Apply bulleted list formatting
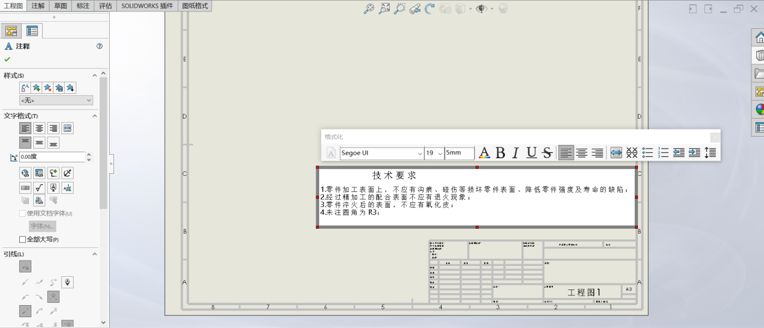This screenshot has height=328, width=764. click(x=648, y=153)
